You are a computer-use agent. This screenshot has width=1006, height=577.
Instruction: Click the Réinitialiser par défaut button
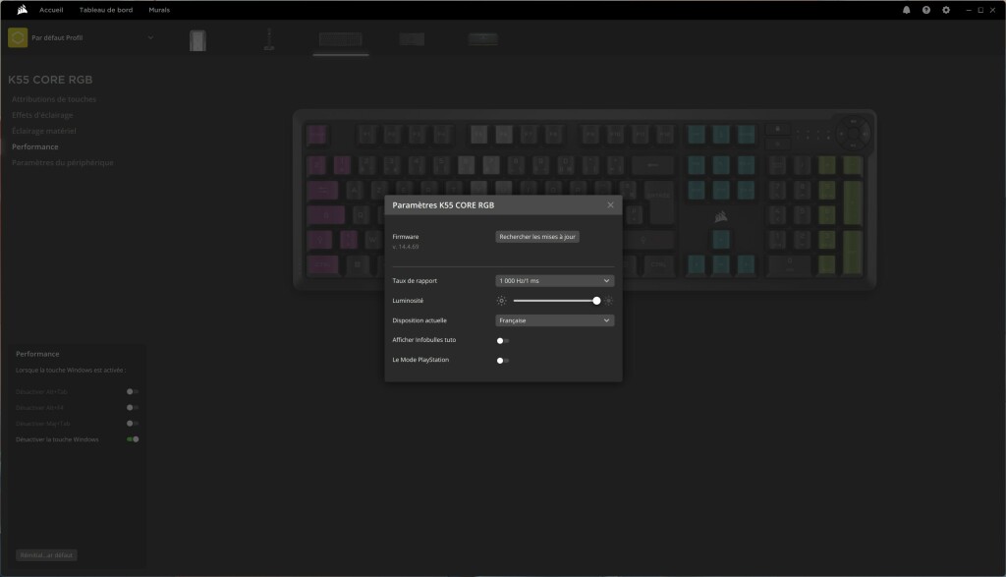click(x=46, y=554)
